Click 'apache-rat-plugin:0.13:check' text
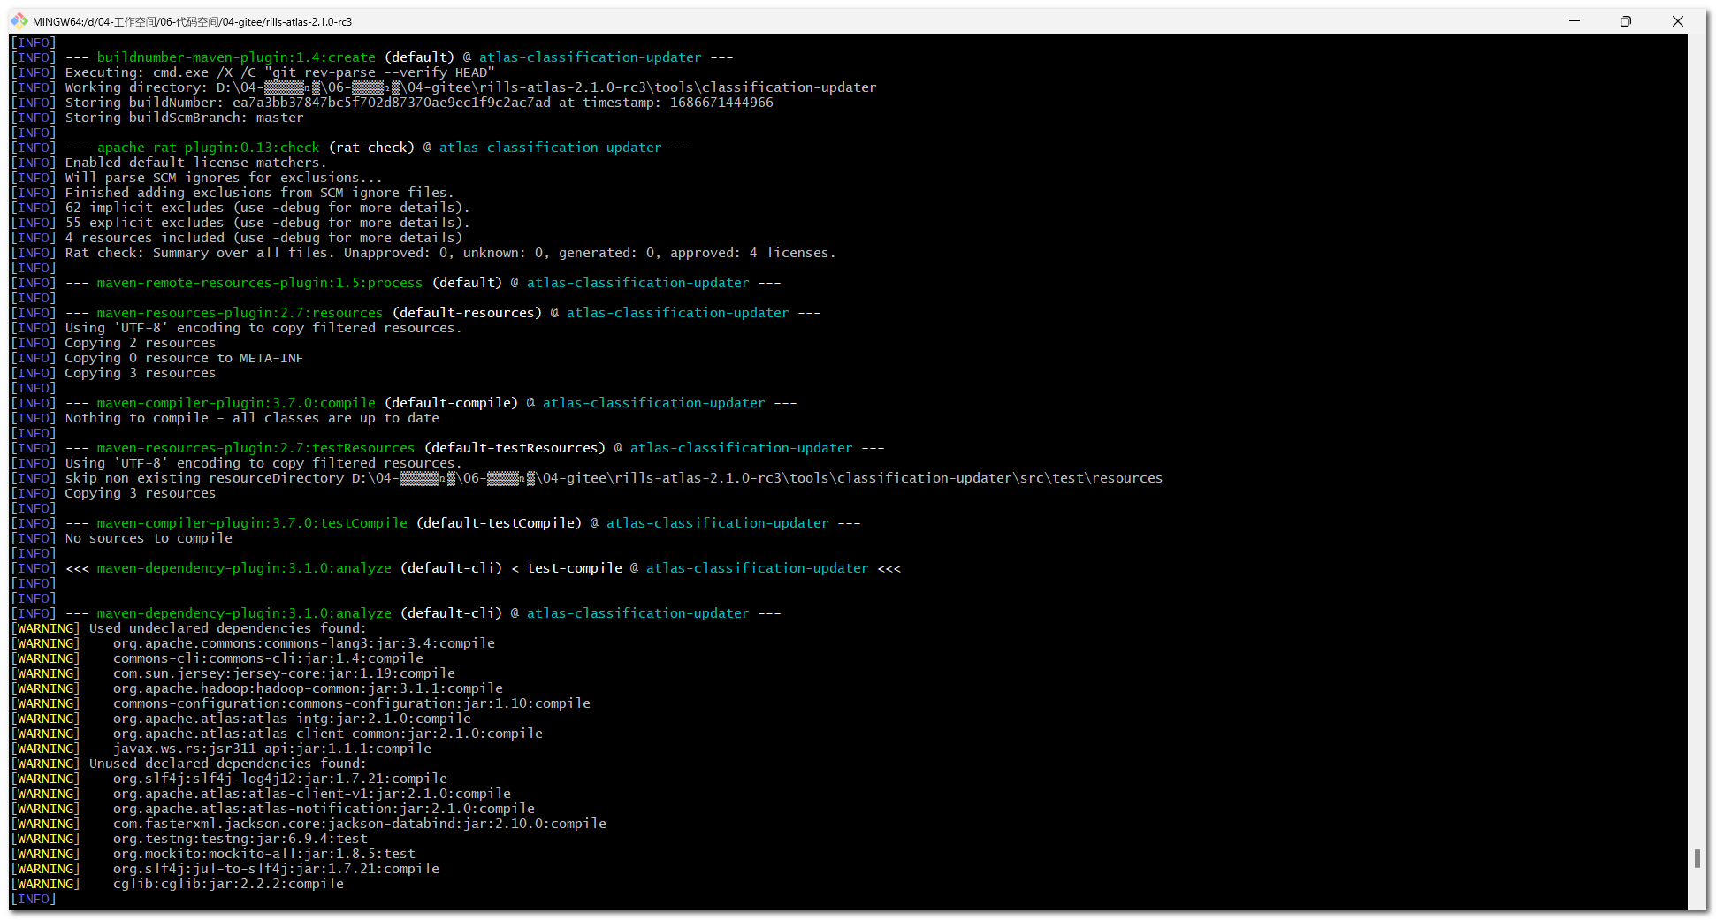The width and height of the screenshot is (1716, 920). [208, 148]
